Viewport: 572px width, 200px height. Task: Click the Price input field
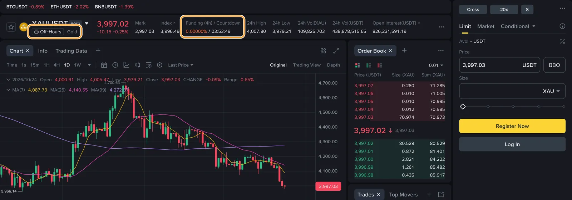point(500,65)
